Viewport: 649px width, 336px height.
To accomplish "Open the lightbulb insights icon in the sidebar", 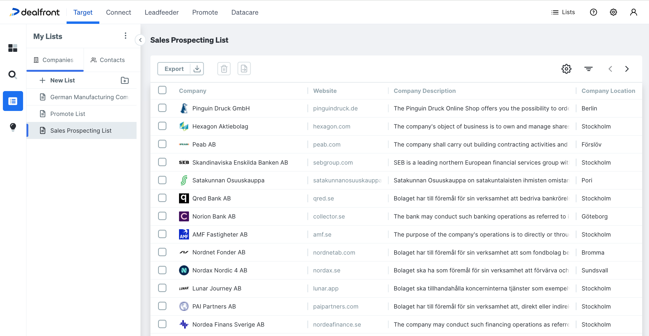I will (13, 127).
